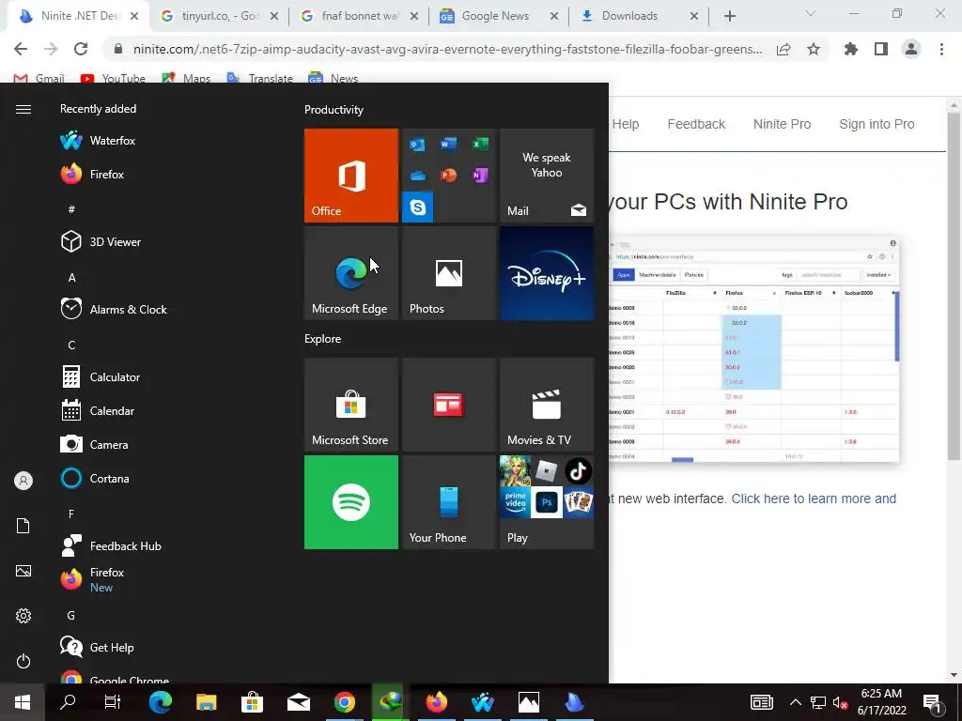This screenshot has width=962, height=721.
Task: Open Chrome three-dot menu
Action: 941,49
